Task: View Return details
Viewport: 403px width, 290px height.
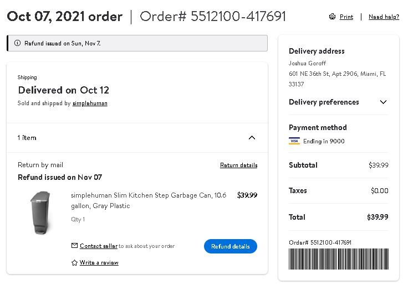Action: coord(238,165)
